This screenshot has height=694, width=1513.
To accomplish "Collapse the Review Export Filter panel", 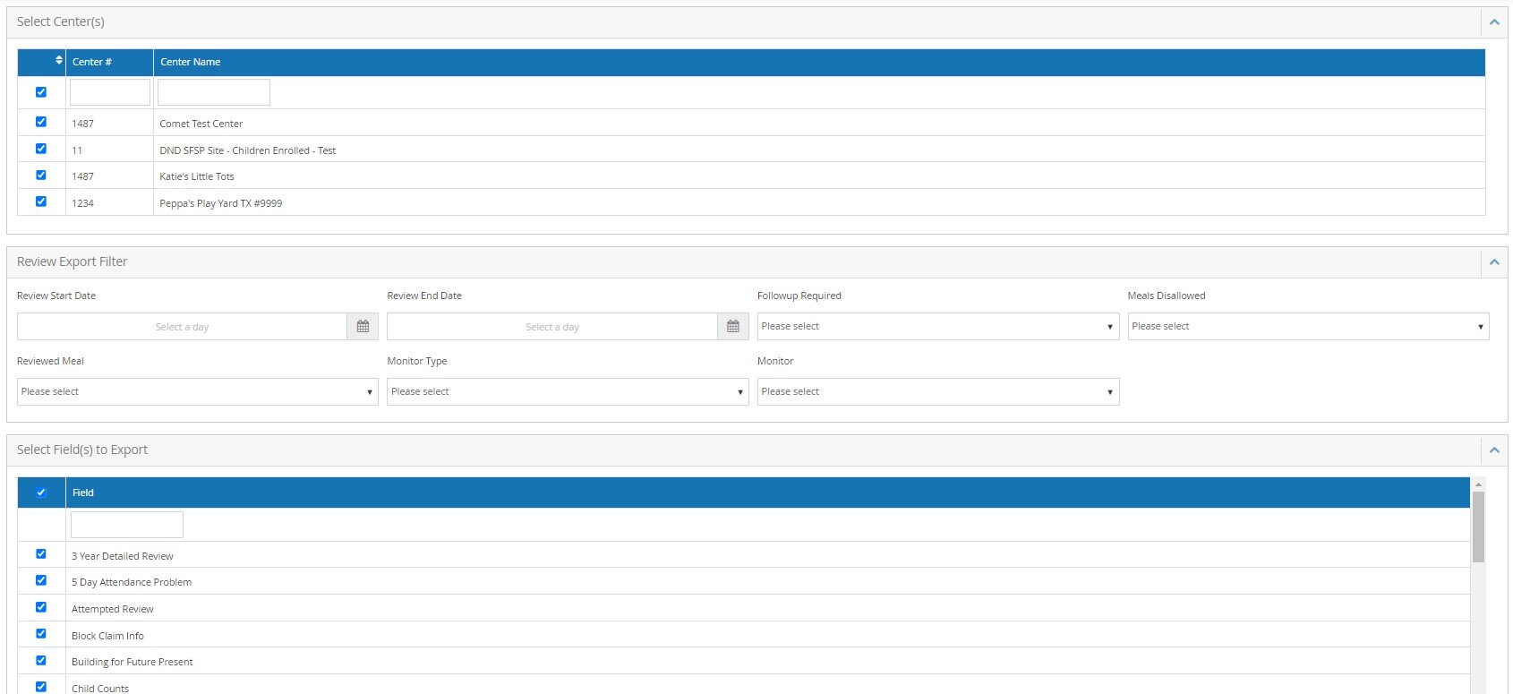I will pos(1493,262).
